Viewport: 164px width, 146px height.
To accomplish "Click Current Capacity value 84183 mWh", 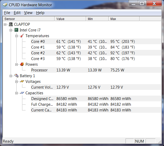I will tap(67, 110).
